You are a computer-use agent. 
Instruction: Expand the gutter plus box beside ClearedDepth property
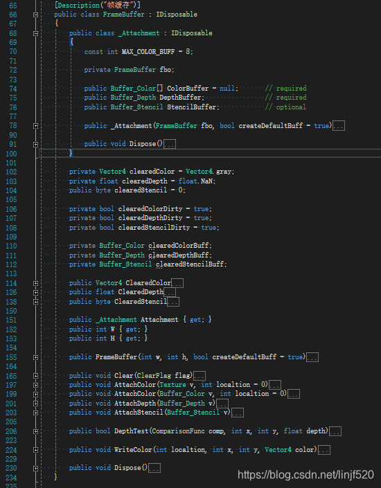[35, 292]
